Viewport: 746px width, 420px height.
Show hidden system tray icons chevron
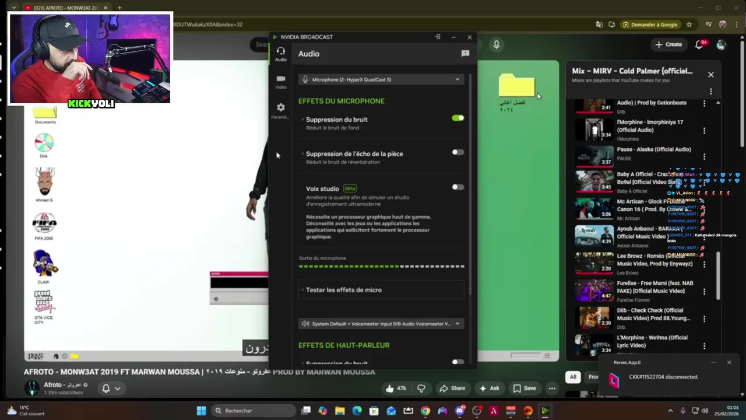tap(670, 411)
